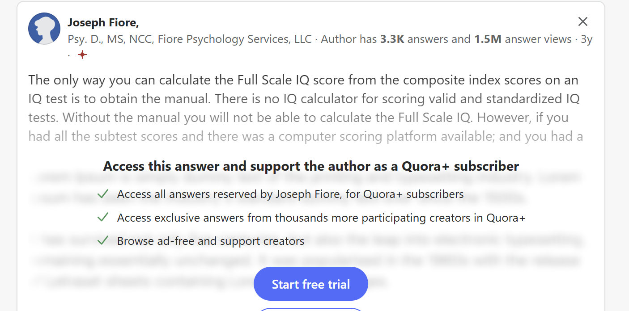Click the author name Joseph Fiore

pyautogui.click(x=103, y=22)
